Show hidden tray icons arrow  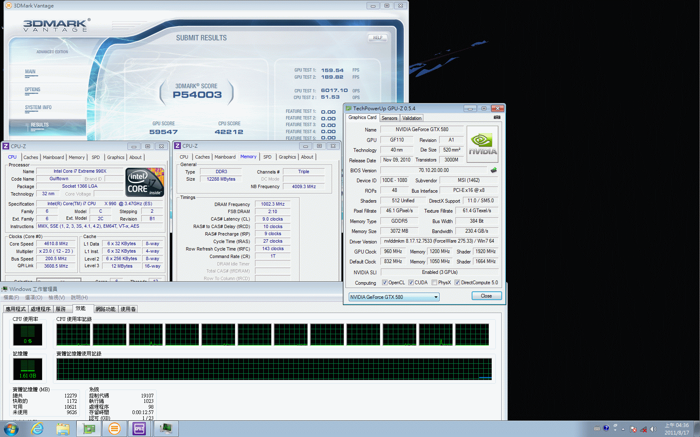pos(623,429)
